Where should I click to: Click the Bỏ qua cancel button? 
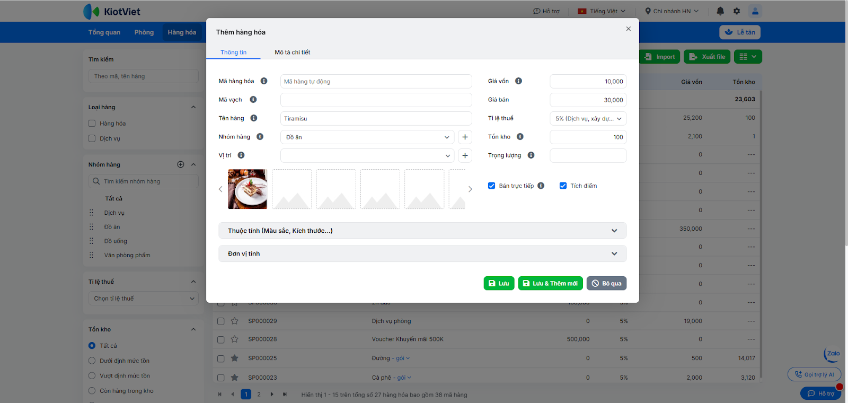pos(606,283)
